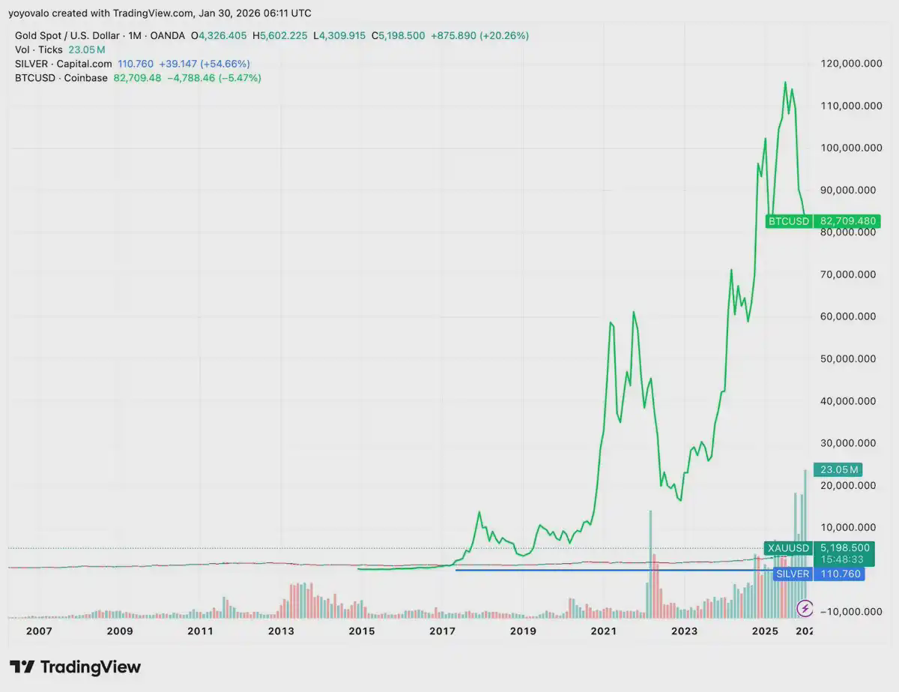The height and width of the screenshot is (692, 899).
Task: Click the tallest volume bar near 2022
Action: [650, 562]
